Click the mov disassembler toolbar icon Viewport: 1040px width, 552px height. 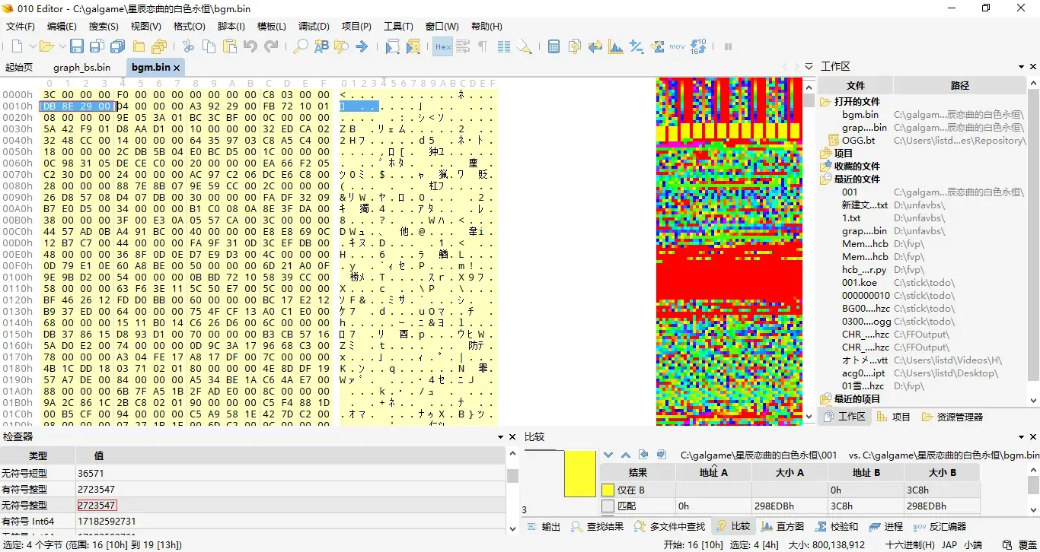coord(677,47)
